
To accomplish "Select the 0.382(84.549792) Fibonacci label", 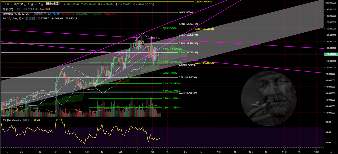I will tap(187, 78).
